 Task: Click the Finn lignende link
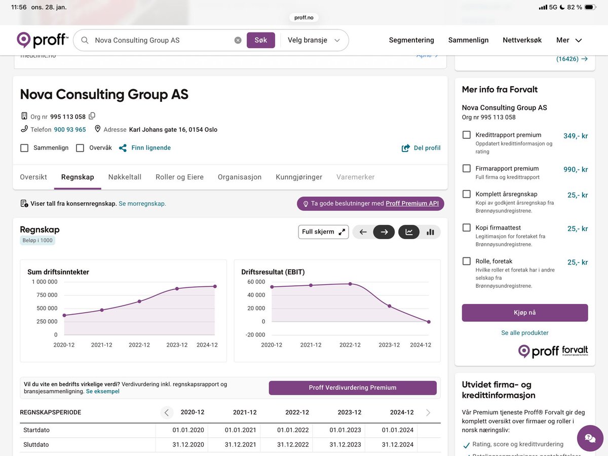(x=151, y=148)
